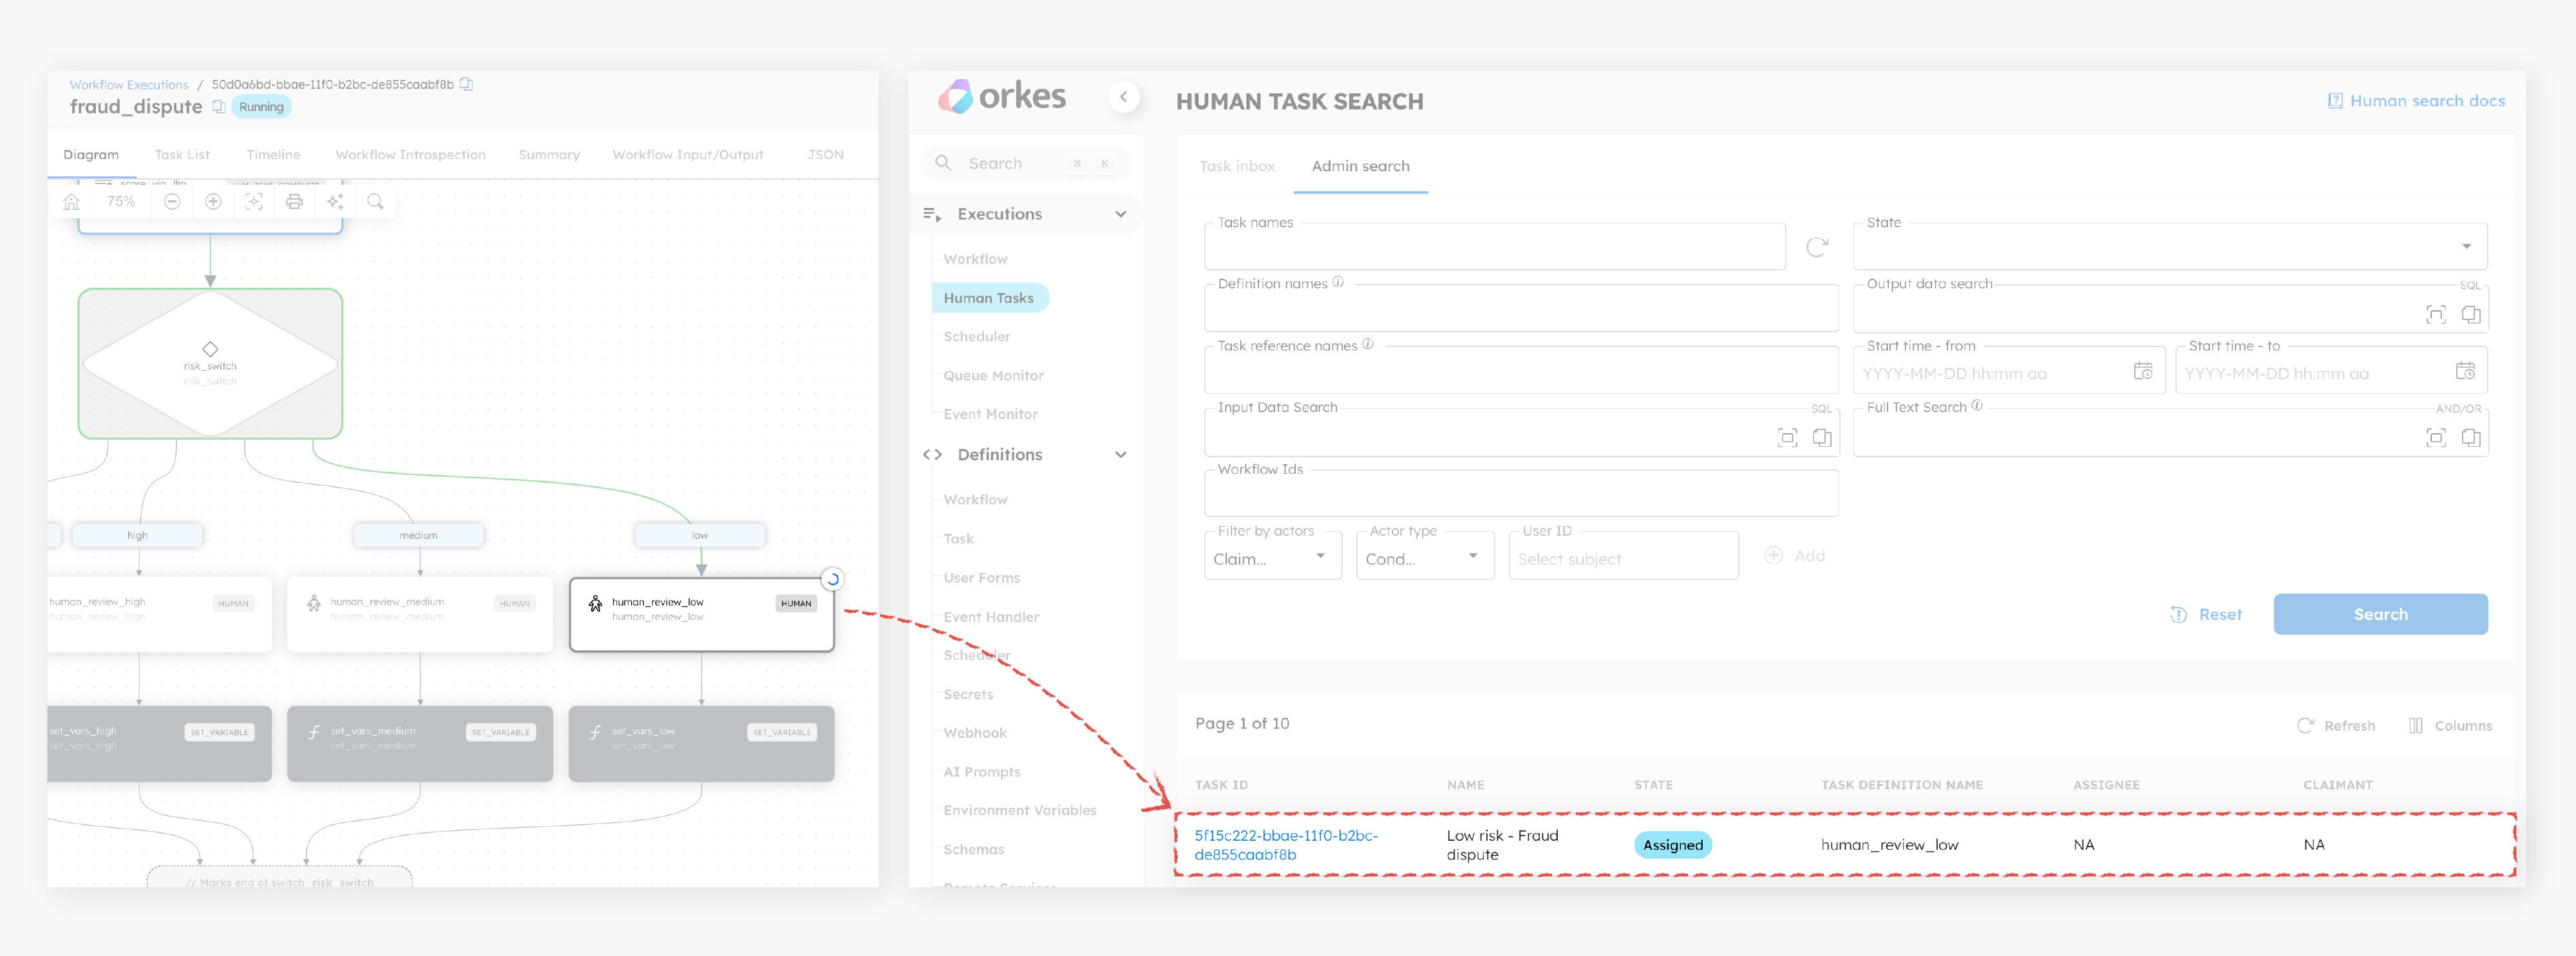Refresh task names using the circular arrow icon

click(1817, 246)
